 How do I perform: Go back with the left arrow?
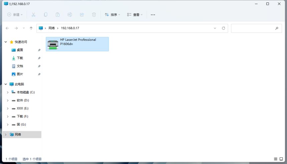[x=7, y=28]
